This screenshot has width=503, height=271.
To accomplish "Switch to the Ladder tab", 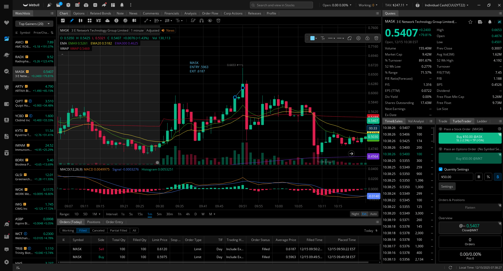I will click(x=482, y=121).
